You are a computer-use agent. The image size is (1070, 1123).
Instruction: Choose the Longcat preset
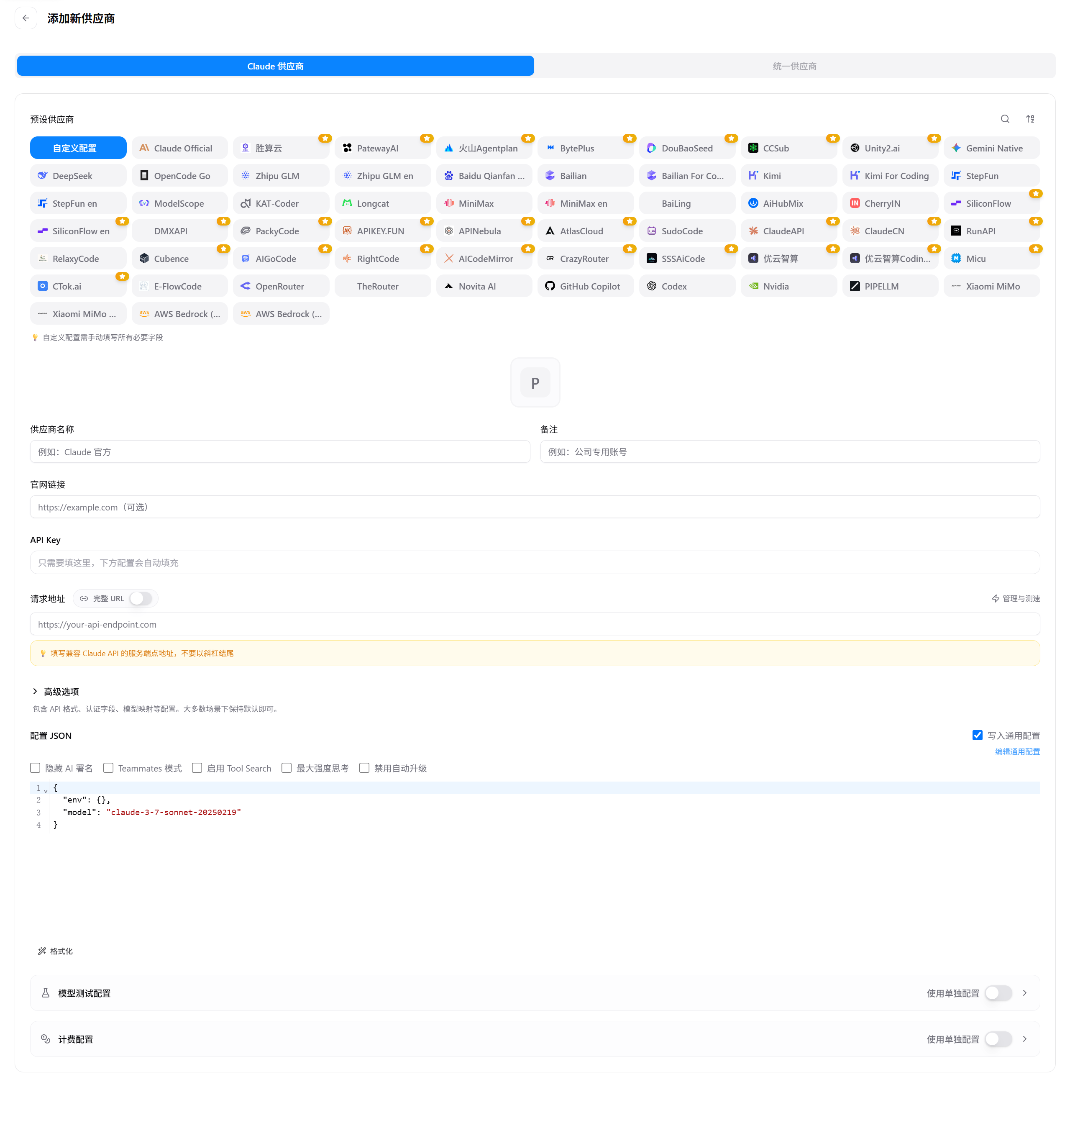[383, 203]
